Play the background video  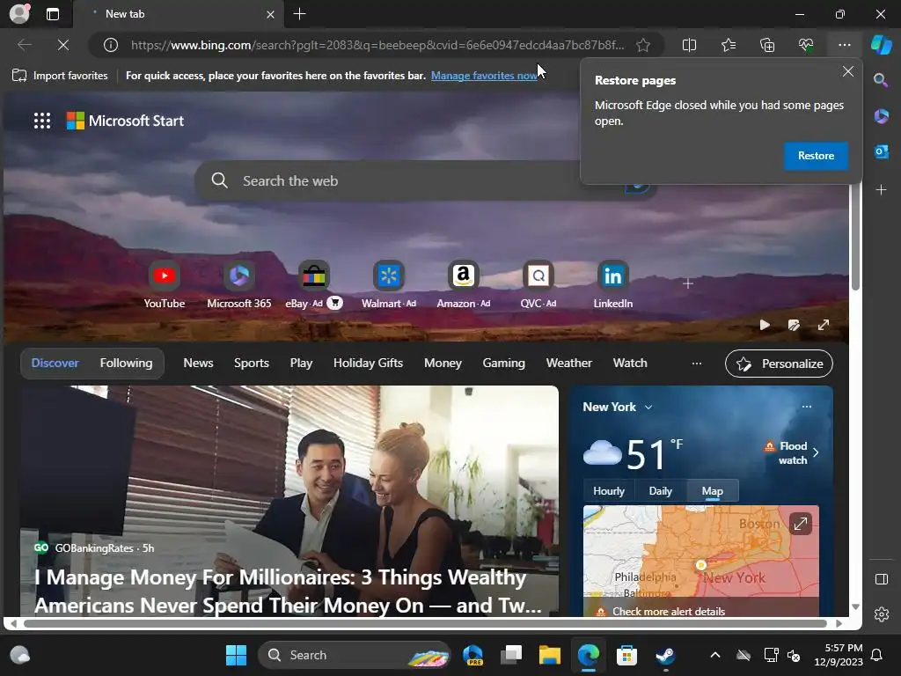pos(765,325)
